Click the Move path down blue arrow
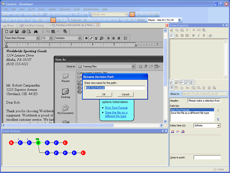This screenshot has height=173, width=230. [218, 120]
